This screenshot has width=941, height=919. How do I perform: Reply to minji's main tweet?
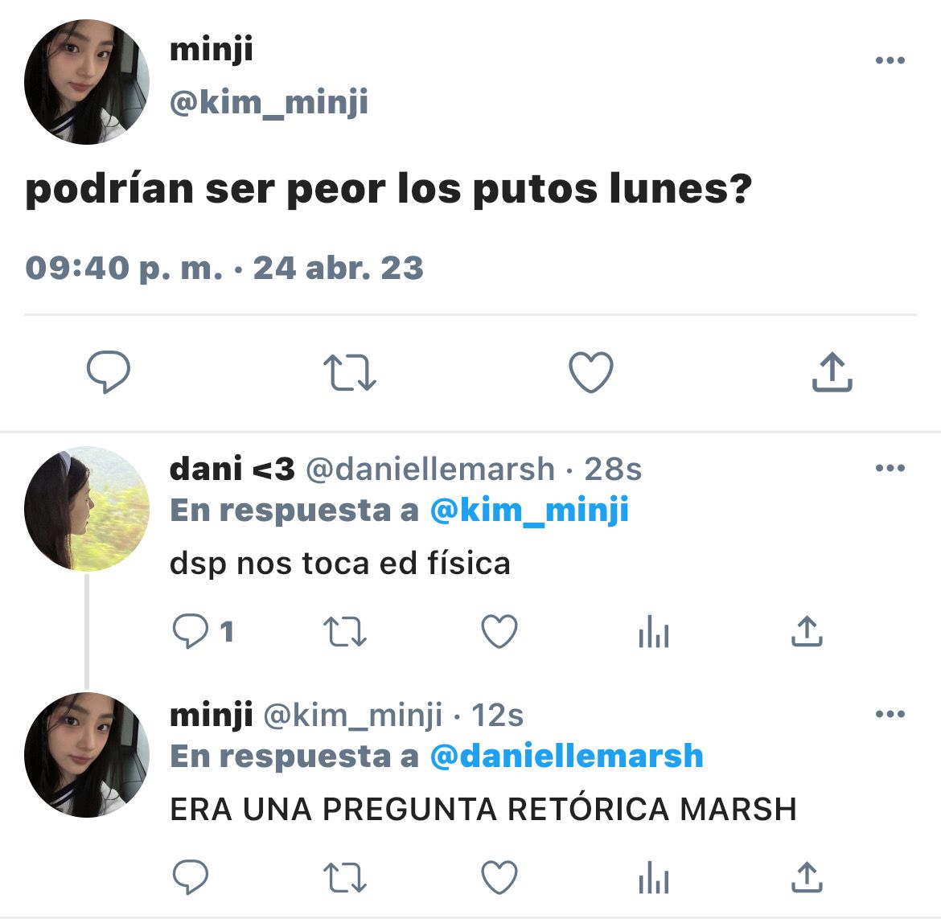[x=109, y=372]
